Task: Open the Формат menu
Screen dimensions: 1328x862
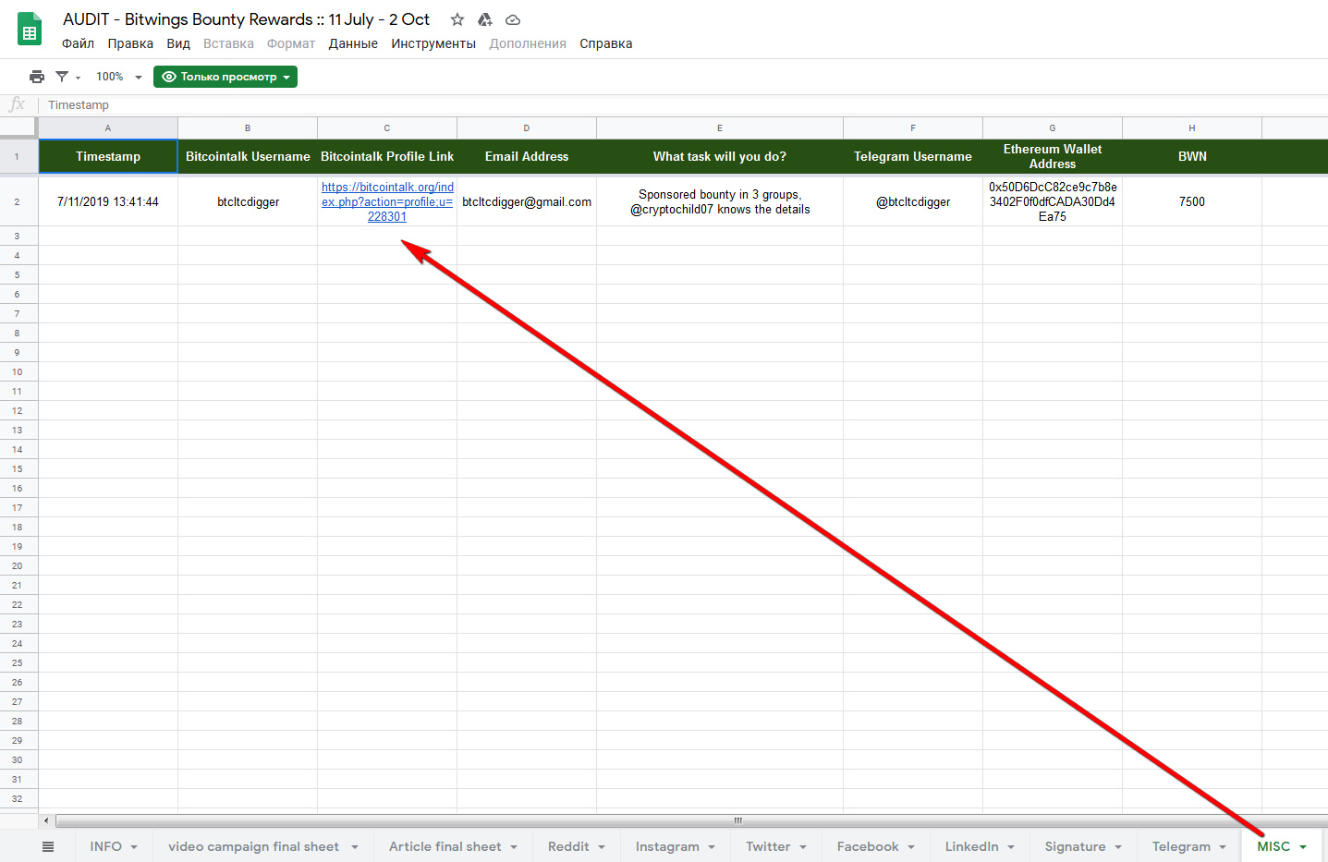Action: [291, 43]
